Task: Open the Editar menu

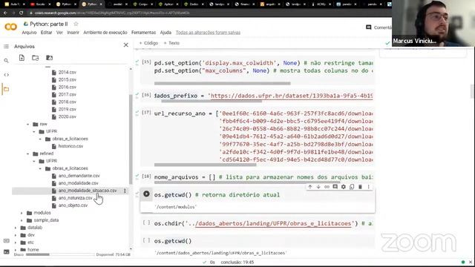Action: pyautogui.click(x=46, y=33)
